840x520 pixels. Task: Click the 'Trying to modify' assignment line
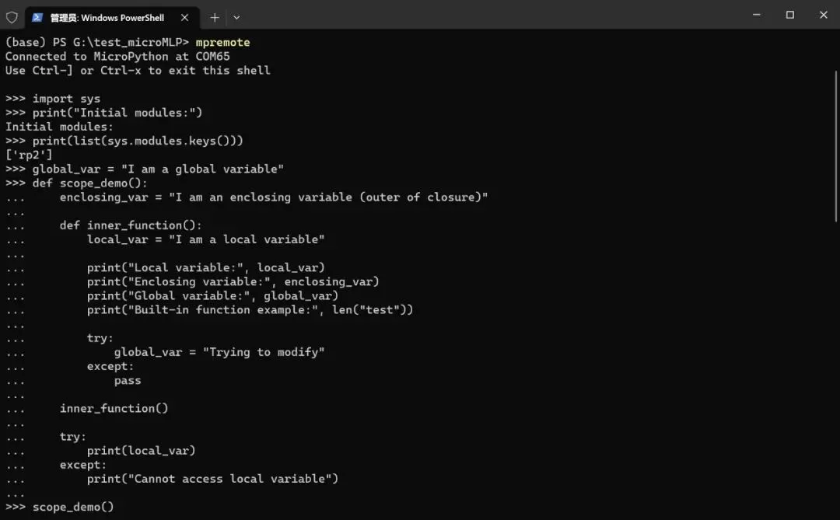tap(219, 352)
